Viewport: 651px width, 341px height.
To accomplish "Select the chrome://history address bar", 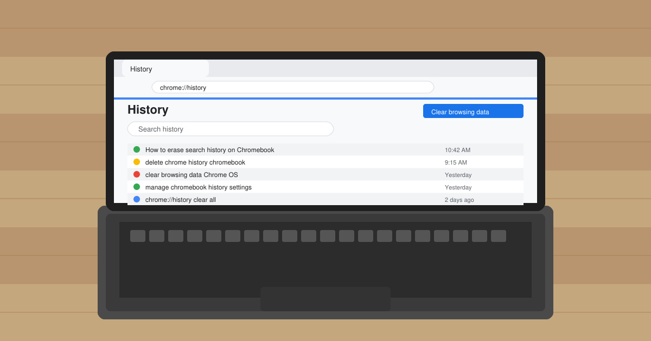I will point(293,87).
